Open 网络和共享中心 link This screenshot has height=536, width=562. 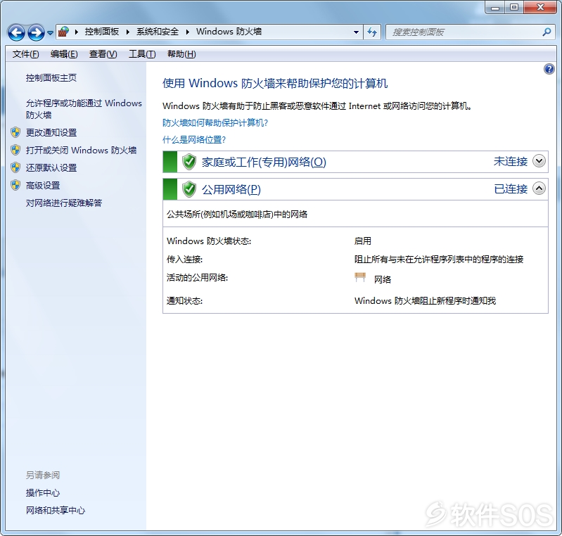[x=56, y=511]
